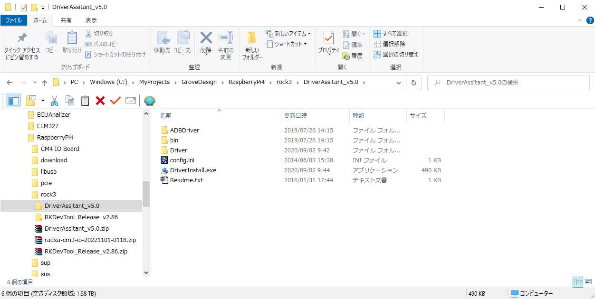
Task: Click 選択解除 in the ribbon
Action: [389, 44]
